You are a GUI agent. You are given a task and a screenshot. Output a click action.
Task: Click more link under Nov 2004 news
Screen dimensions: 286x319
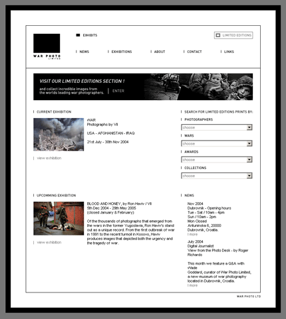pos(192,234)
